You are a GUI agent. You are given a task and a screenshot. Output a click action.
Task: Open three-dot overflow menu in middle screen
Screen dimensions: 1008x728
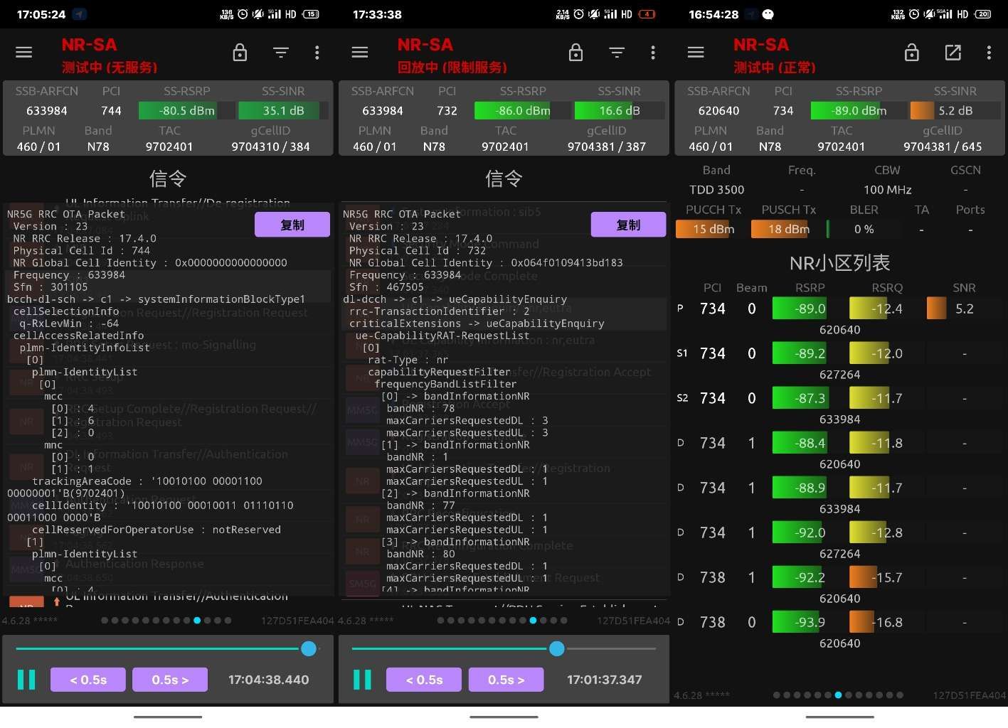point(652,53)
